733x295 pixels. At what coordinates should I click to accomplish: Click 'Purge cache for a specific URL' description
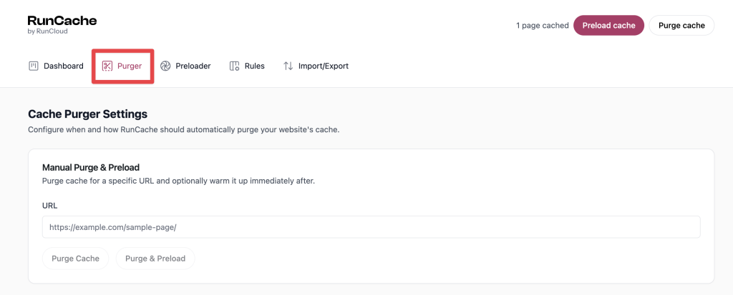point(178,181)
